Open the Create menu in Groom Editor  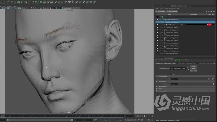[161, 9]
